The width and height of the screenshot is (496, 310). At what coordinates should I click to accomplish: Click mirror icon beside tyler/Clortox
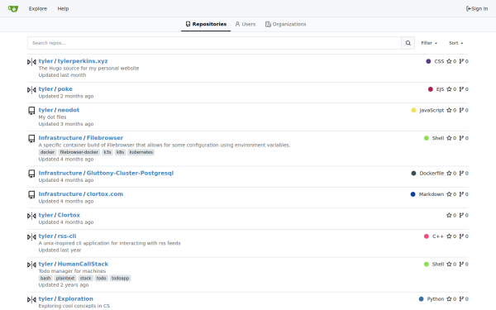(x=31, y=216)
